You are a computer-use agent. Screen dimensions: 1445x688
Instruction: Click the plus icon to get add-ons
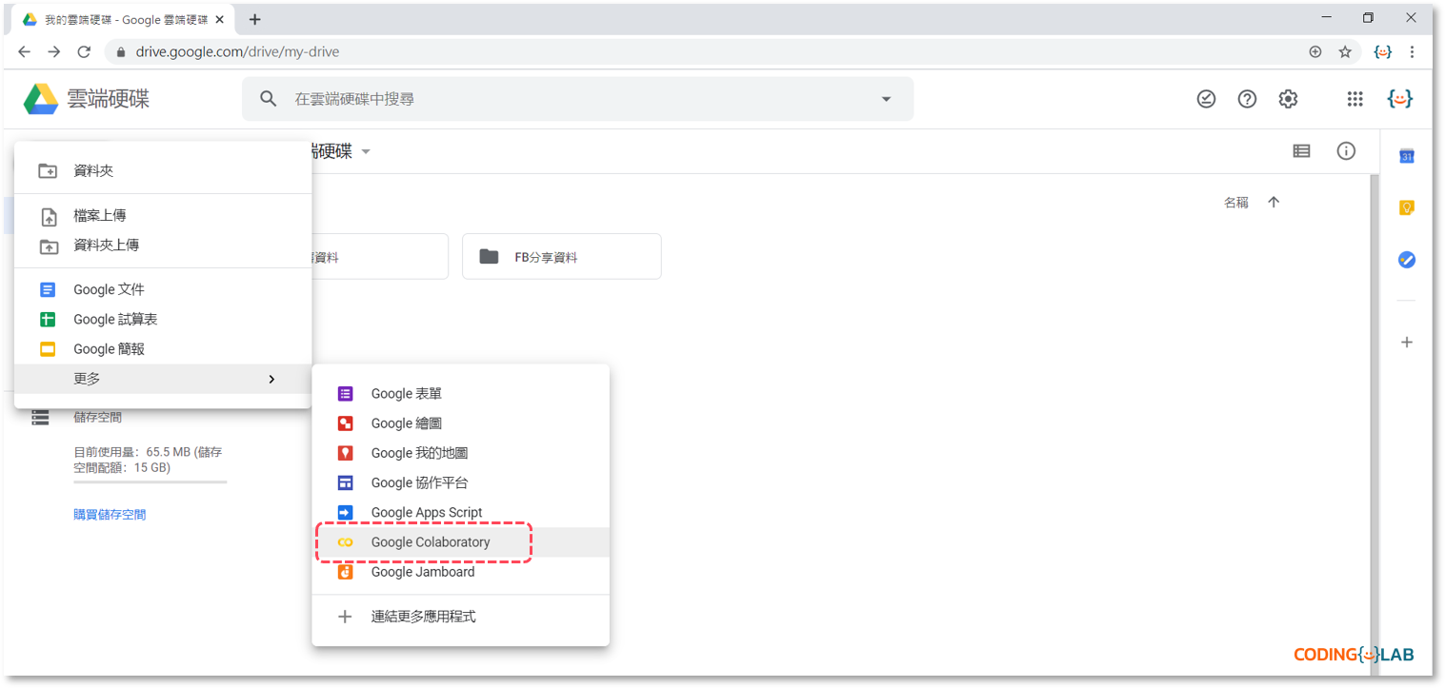[x=1406, y=343]
